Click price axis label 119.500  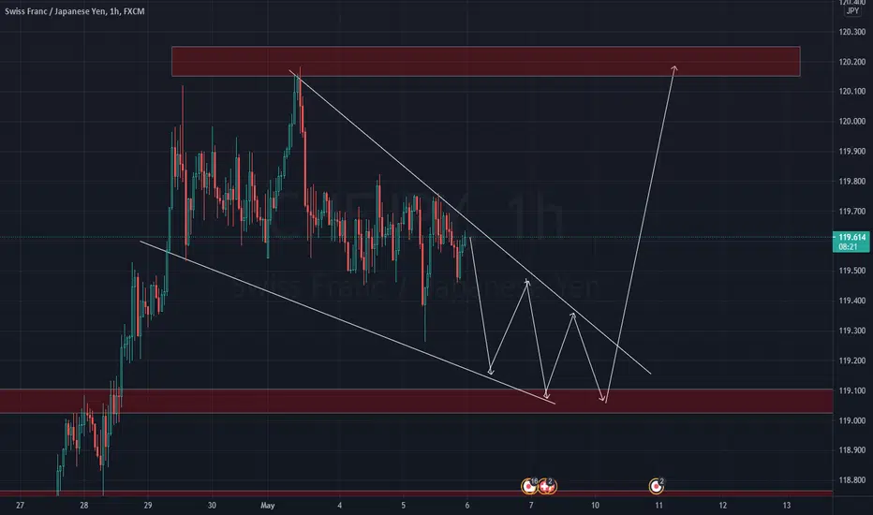(852, 271)
